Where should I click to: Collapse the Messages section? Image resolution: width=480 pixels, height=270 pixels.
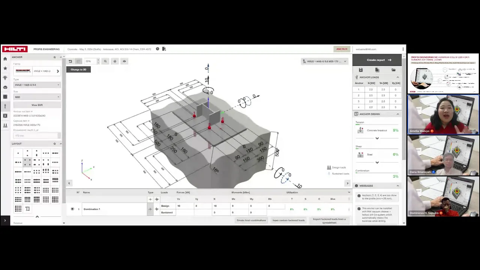click(x=398, y=186)
